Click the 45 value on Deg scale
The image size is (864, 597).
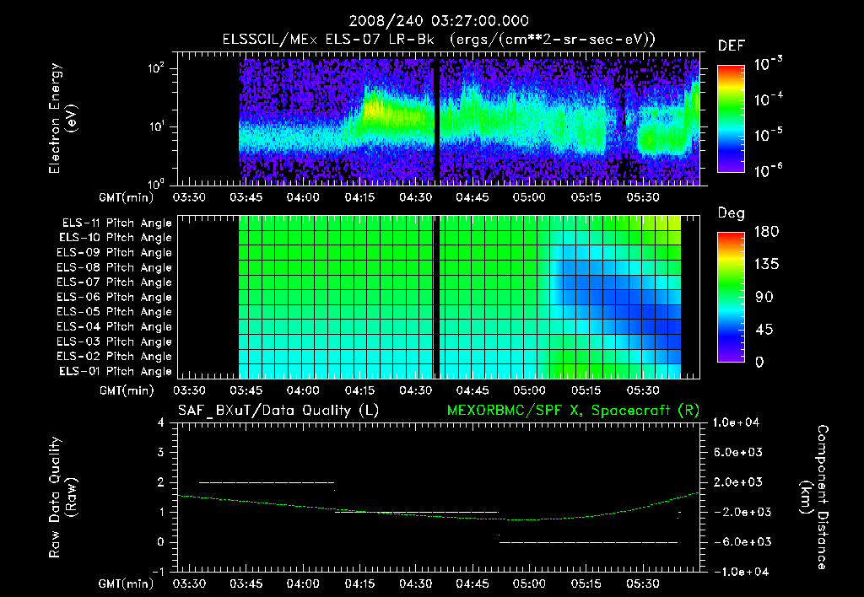coord(764,330)
